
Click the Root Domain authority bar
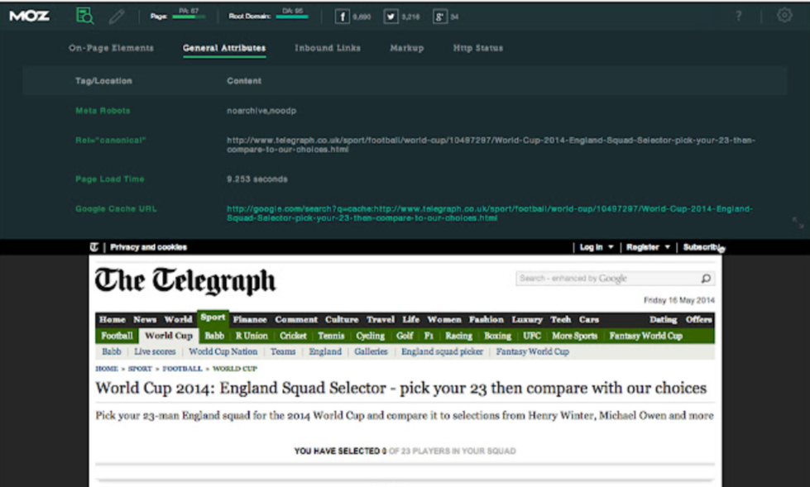(x=292, y=17)
